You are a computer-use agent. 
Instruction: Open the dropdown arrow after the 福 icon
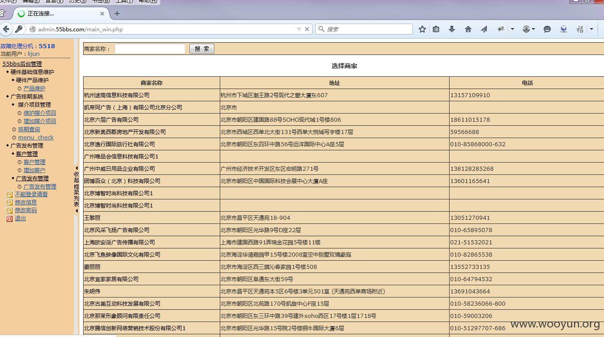pyautogui.click(x=591, y=29)
